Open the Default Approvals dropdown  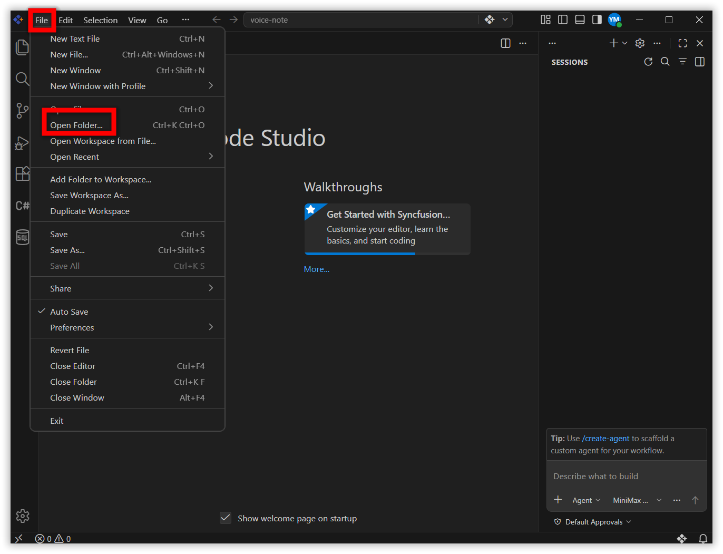click(593, 522)
